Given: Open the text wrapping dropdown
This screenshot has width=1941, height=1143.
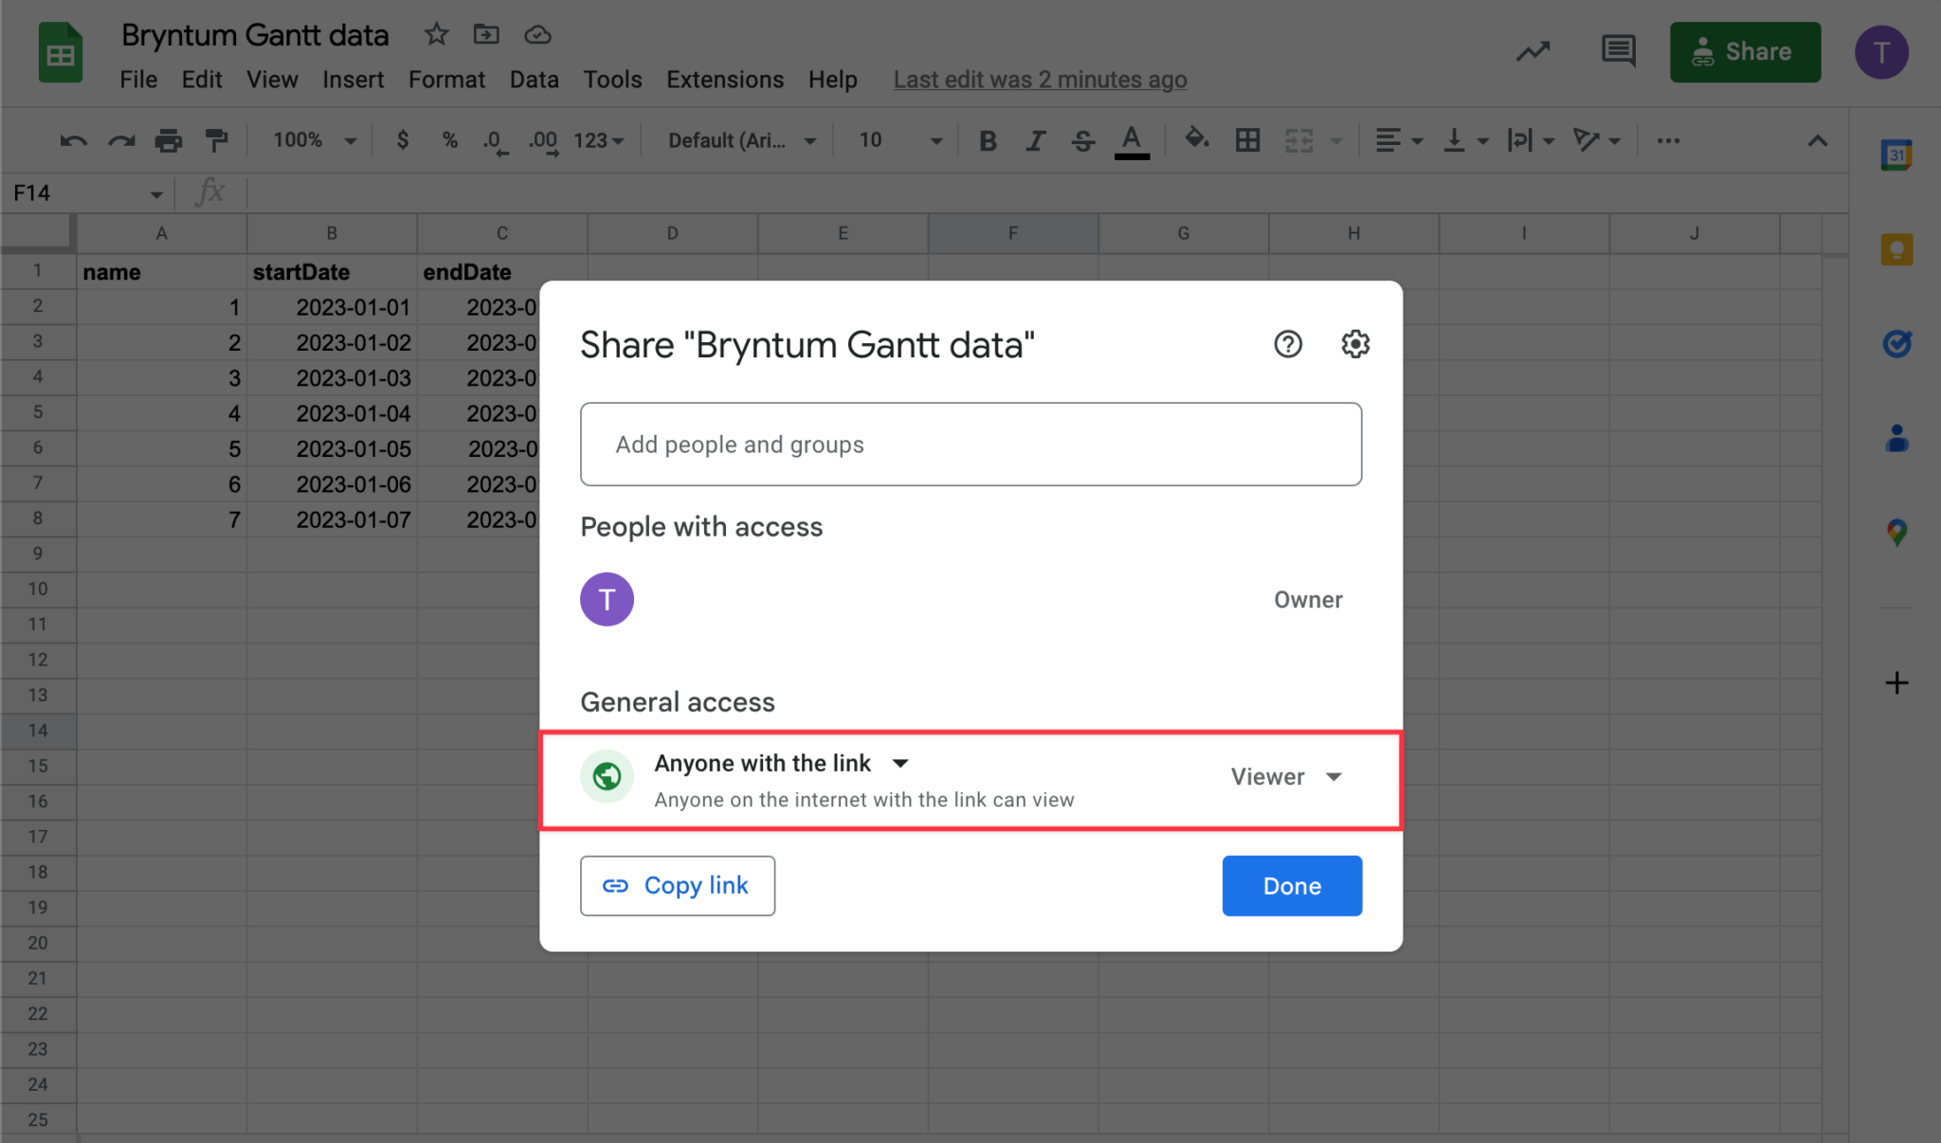Looking at the screenshot, I should click(x=1531, y=141).
